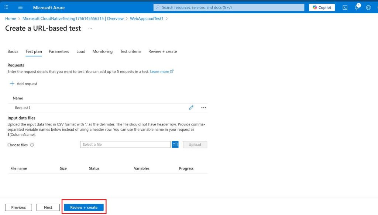Open the Azure portal hamburger menu
The width and height of the screenshot is (378, 215).
click(x=20, y=7)
